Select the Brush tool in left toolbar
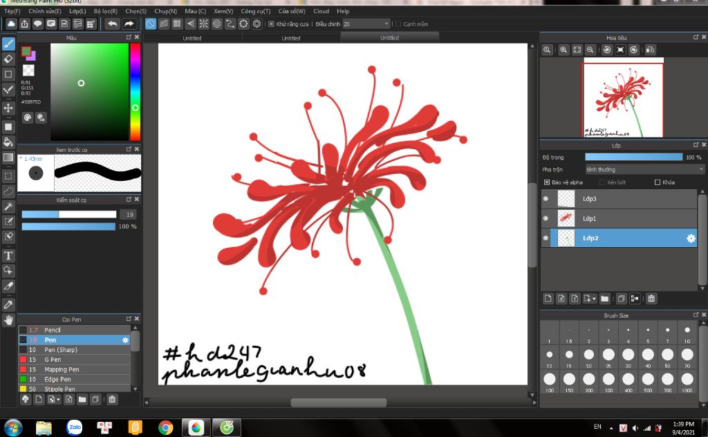 (8, 43)
